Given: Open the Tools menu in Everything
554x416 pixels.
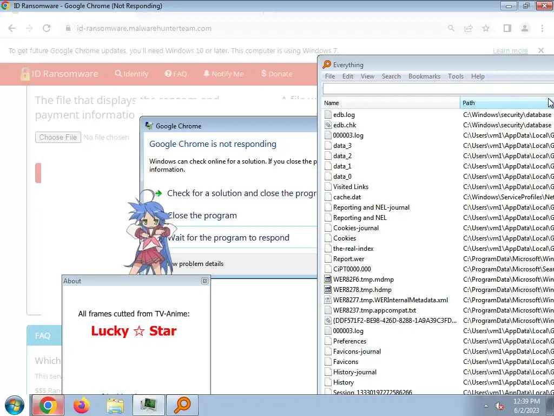Looking at the screenshot, I should 456,76.
